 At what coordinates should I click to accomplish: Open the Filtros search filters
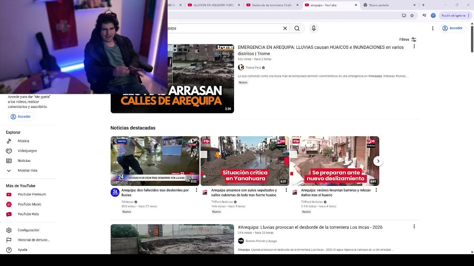[408, 40]
